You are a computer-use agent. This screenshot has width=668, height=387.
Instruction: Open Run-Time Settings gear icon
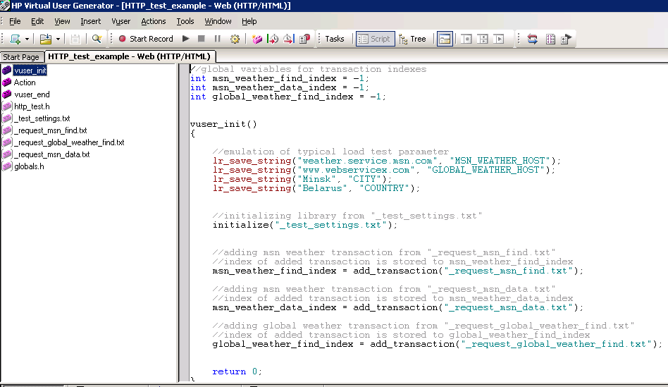click(x=235, y=39)
